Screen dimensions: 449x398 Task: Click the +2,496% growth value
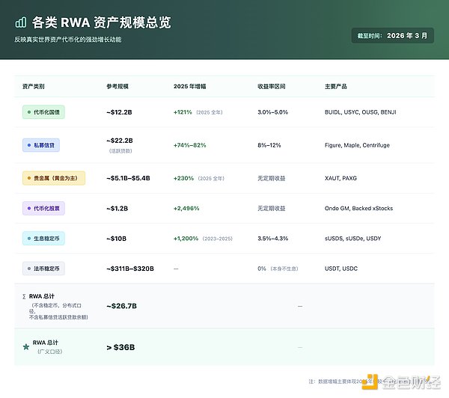pyautogui.click(x=186, y=208)
